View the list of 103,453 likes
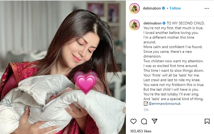Viewport: 214px width, 134px height. pyautogui.click(x=141, y=131)
